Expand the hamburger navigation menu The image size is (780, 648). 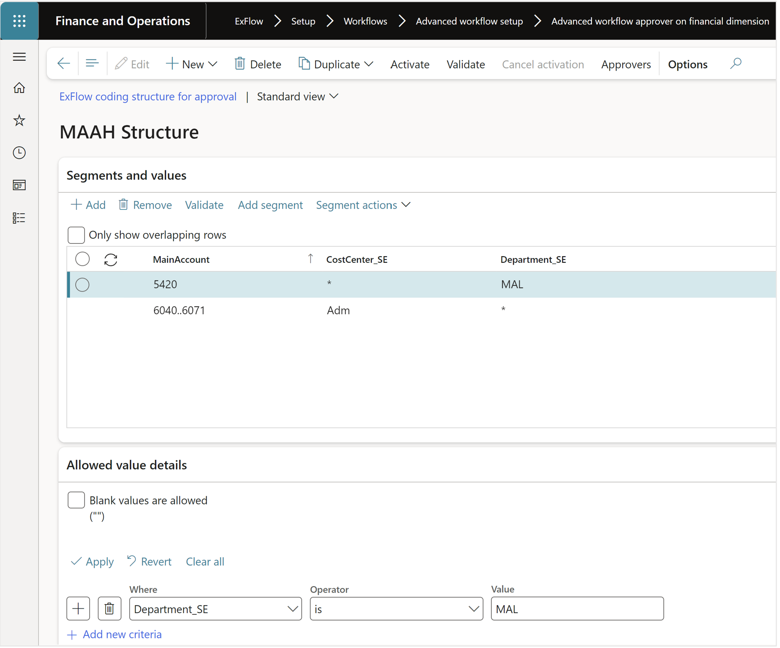pyautogui.click(x=19, y=57)
